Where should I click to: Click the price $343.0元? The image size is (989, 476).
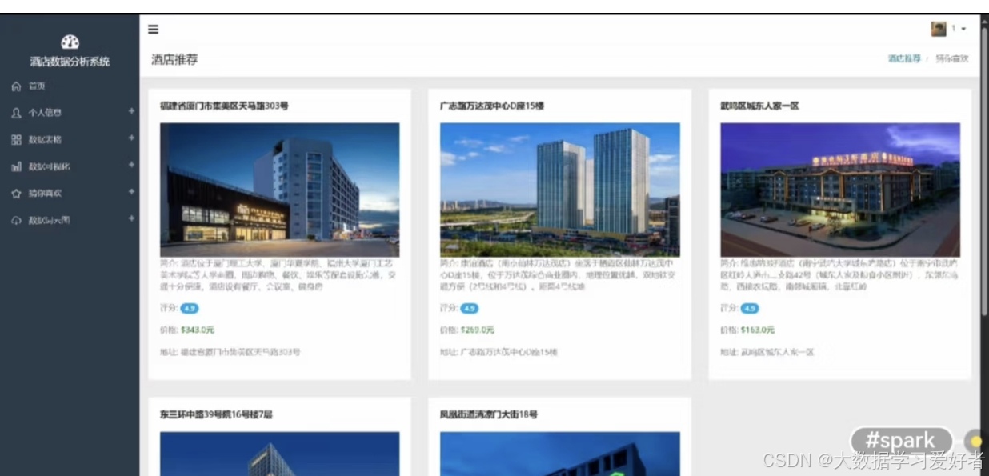(197, 330)
